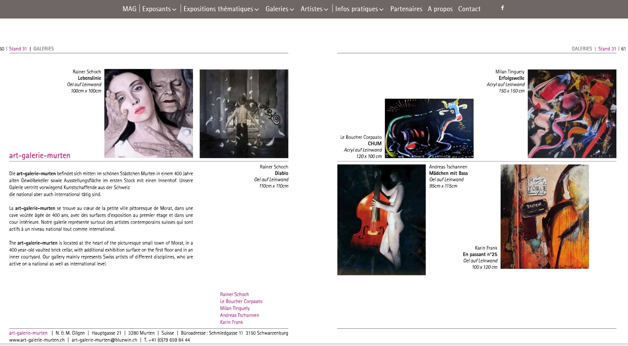Click Le Boucher Corpaato in the artist list

[241, 301]
